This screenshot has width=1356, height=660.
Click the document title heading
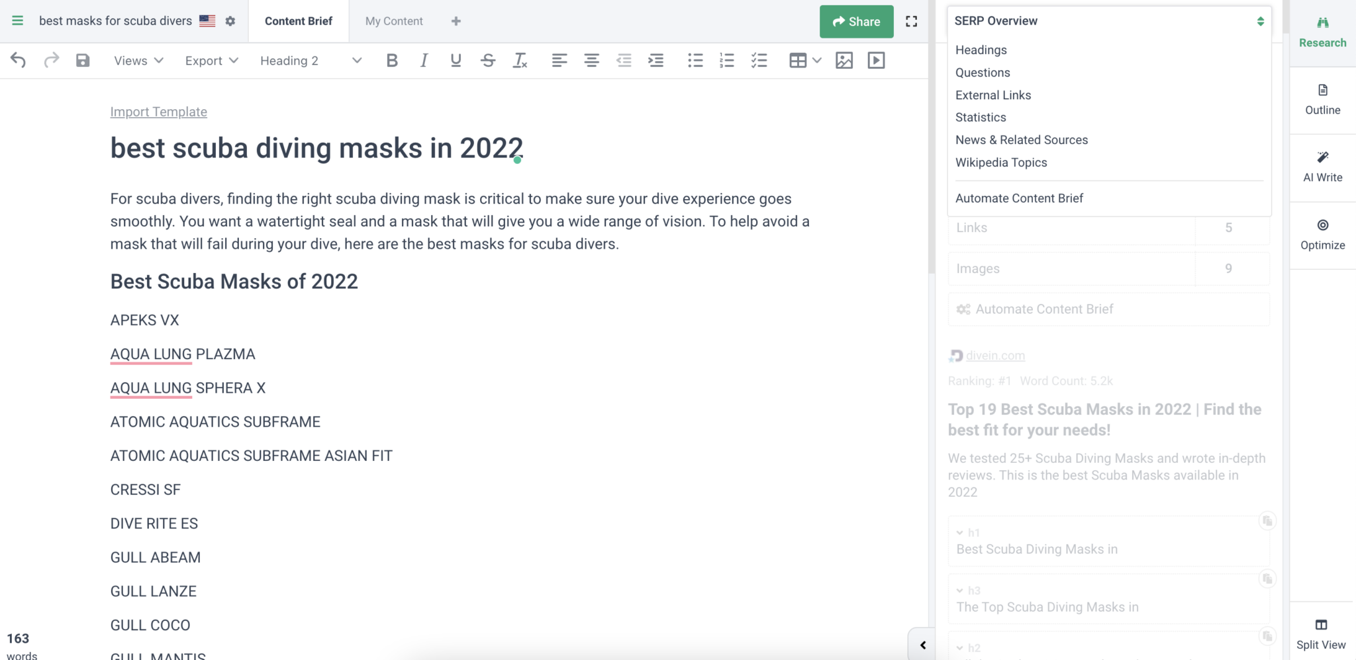[x=316, y=148]
